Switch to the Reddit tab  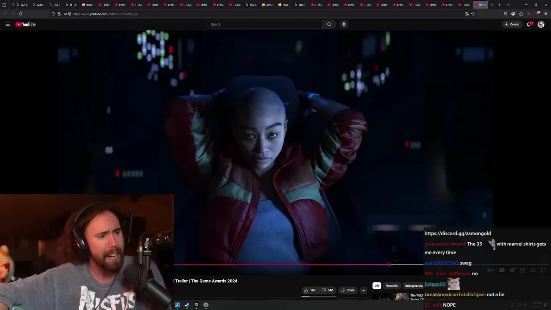[x=87, y=5]
